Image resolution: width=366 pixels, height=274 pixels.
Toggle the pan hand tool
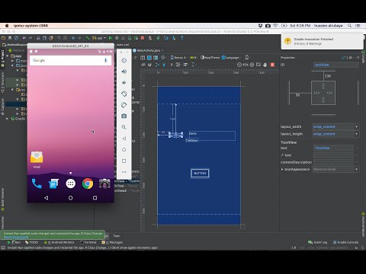click(x=265, y=65)
